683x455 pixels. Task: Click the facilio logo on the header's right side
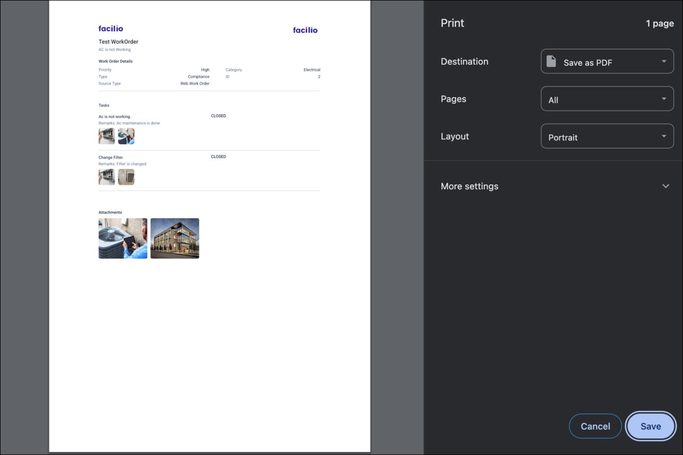(x=305, y=30)
